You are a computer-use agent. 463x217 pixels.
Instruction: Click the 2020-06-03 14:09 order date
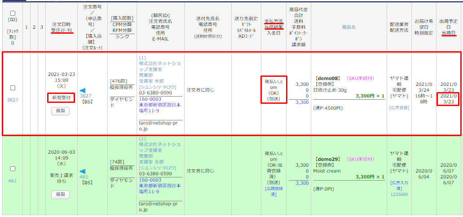(62, 155)
